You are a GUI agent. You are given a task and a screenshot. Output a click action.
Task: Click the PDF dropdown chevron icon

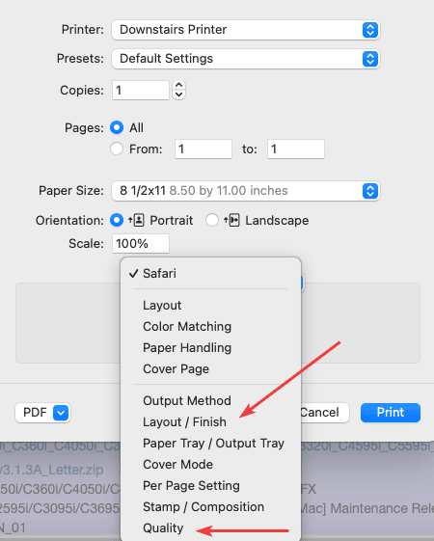[61, 413]
